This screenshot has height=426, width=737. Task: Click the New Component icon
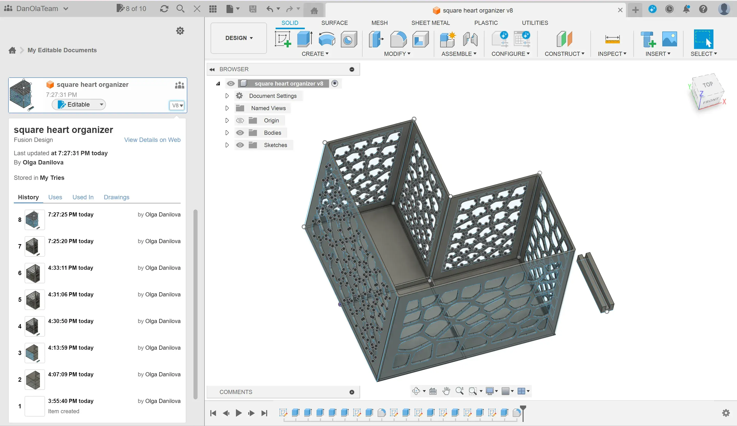[x=448, y=39]
